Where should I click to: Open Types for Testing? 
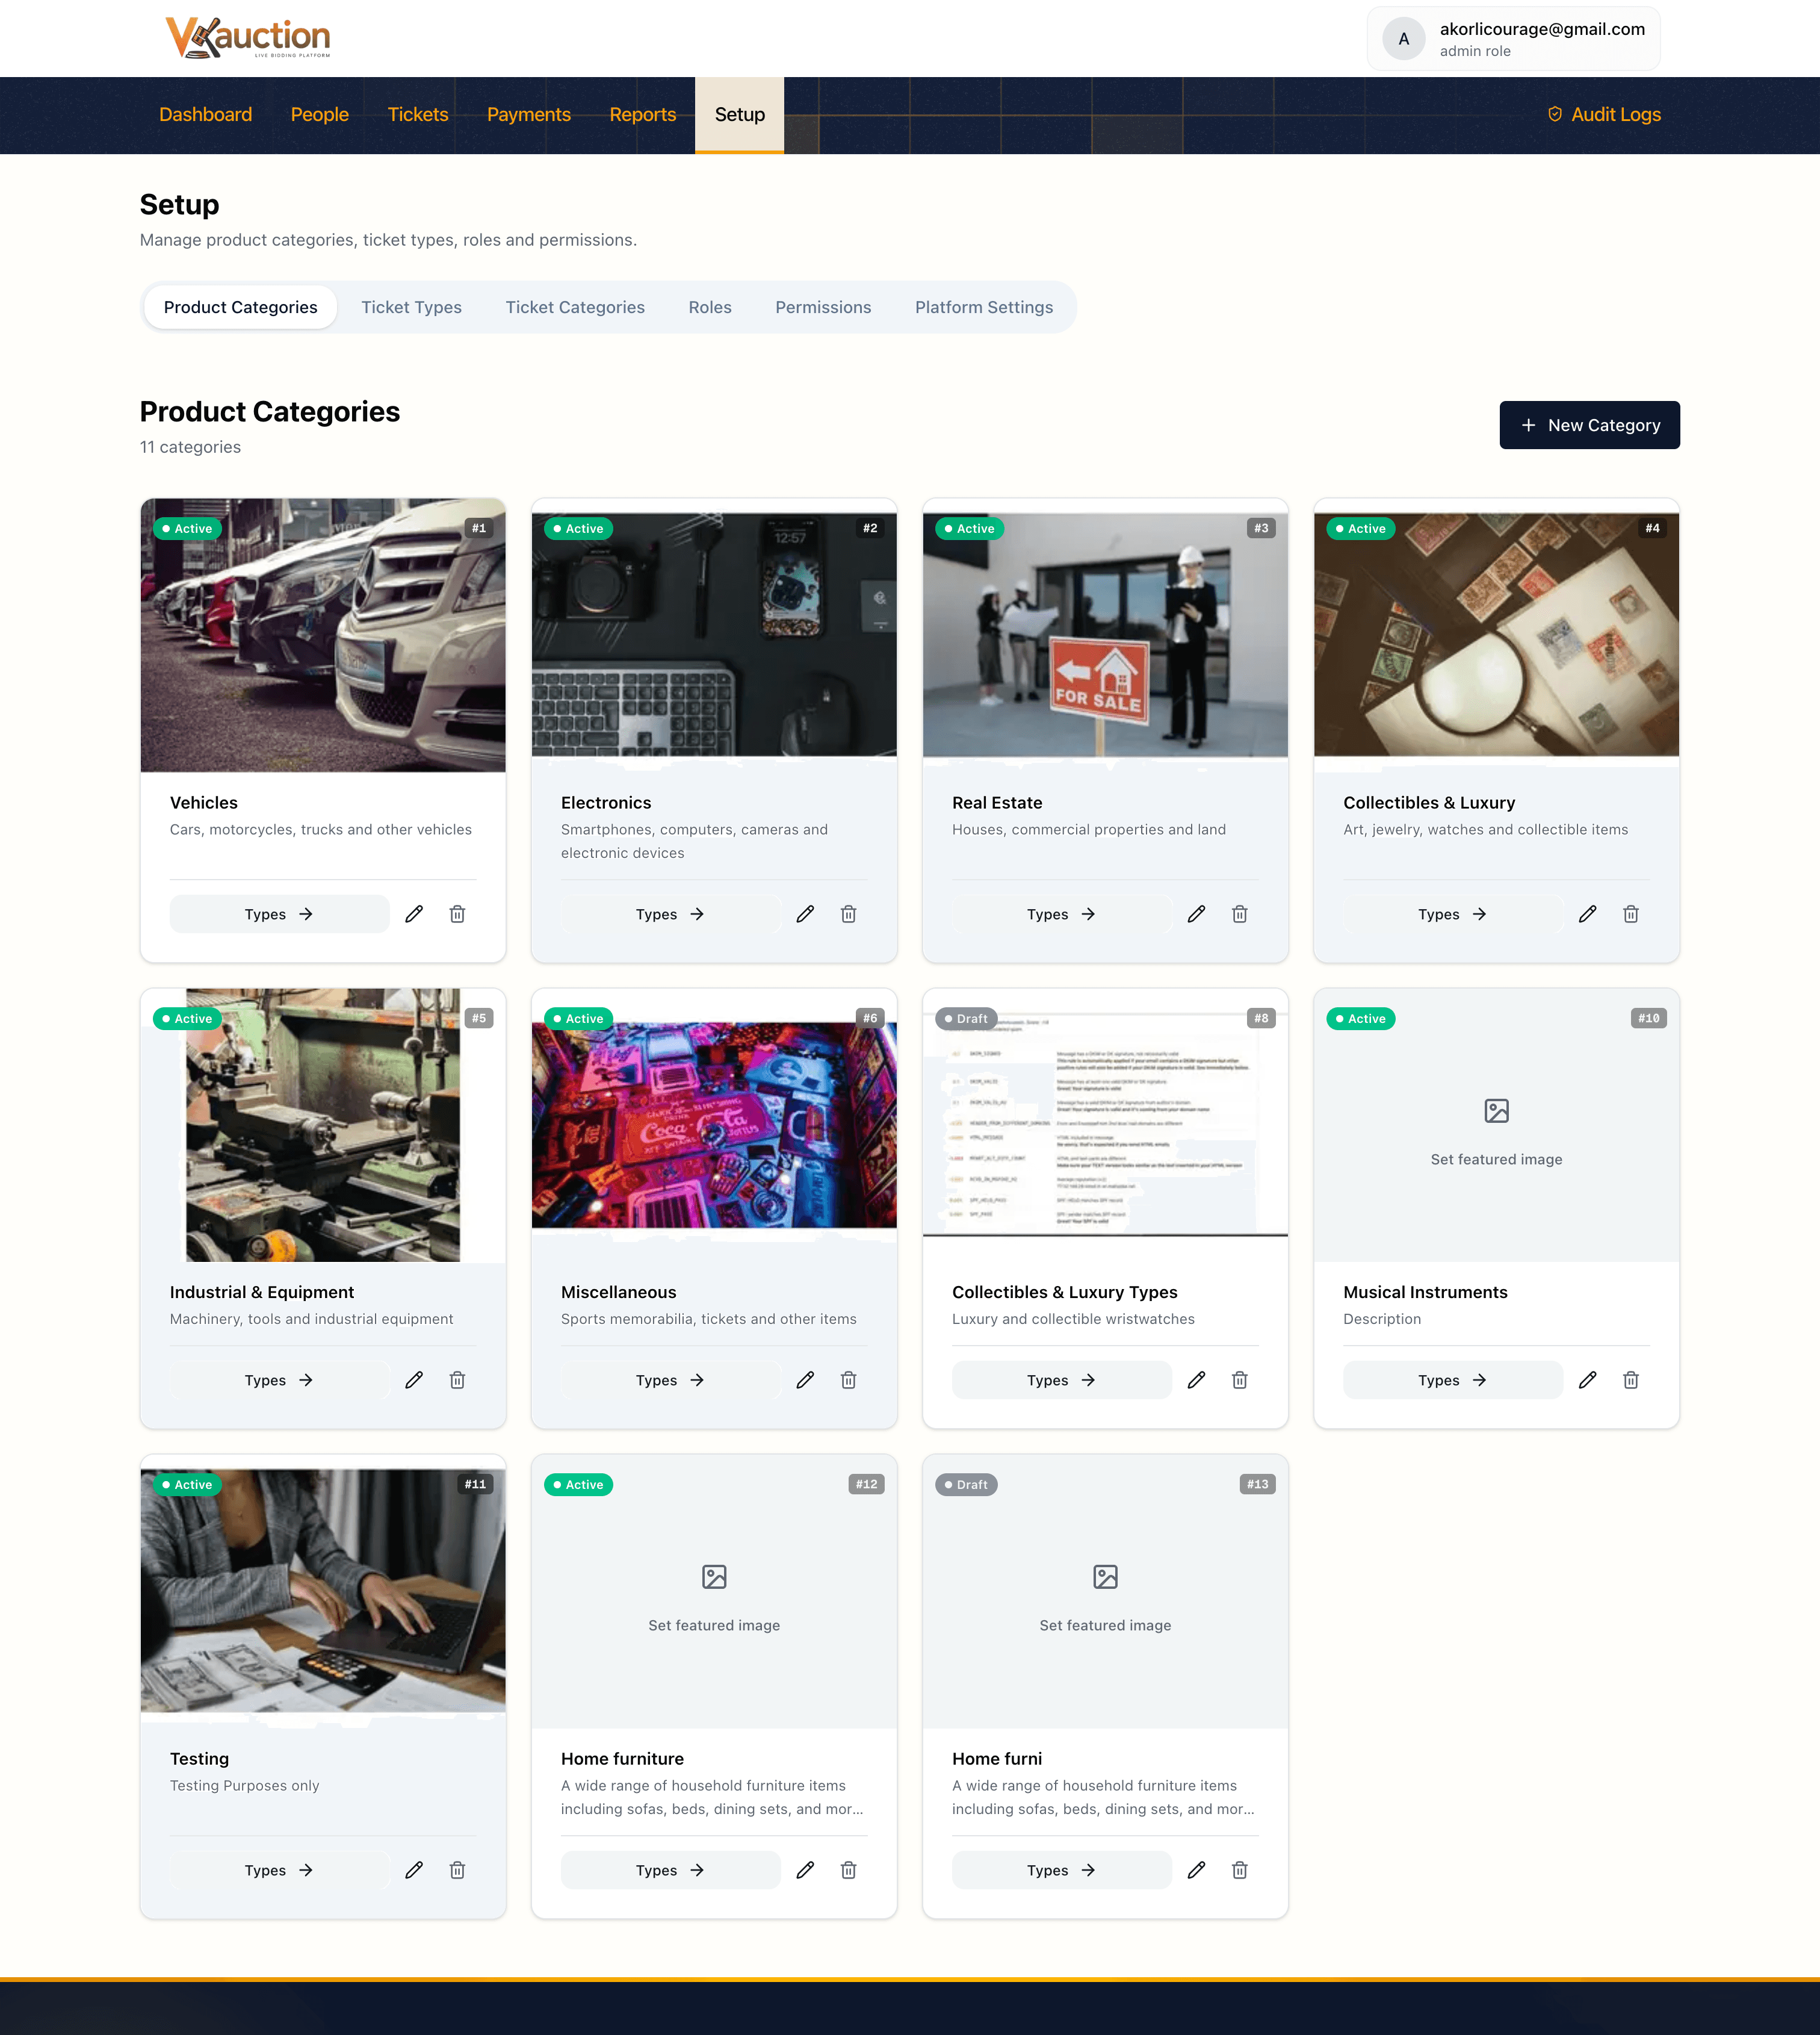(x=279, y=1871)
